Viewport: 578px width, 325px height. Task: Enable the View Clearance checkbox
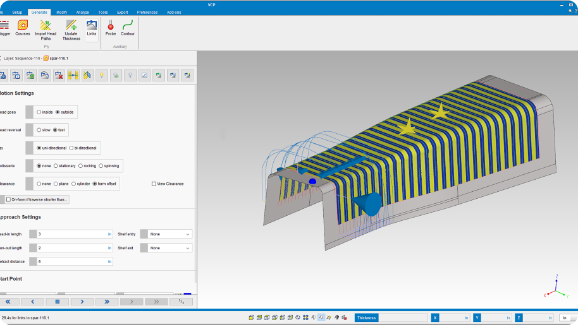pos(154,184)
